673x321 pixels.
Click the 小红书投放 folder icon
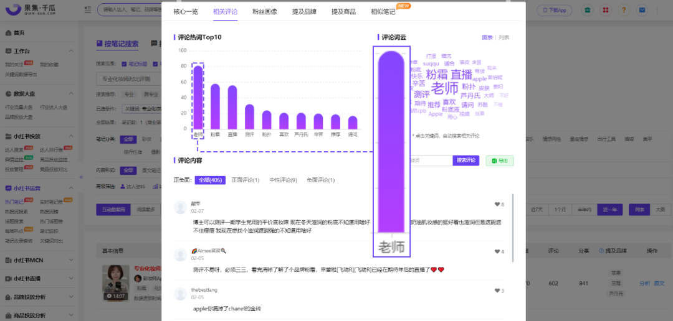(x=8, y=136)
